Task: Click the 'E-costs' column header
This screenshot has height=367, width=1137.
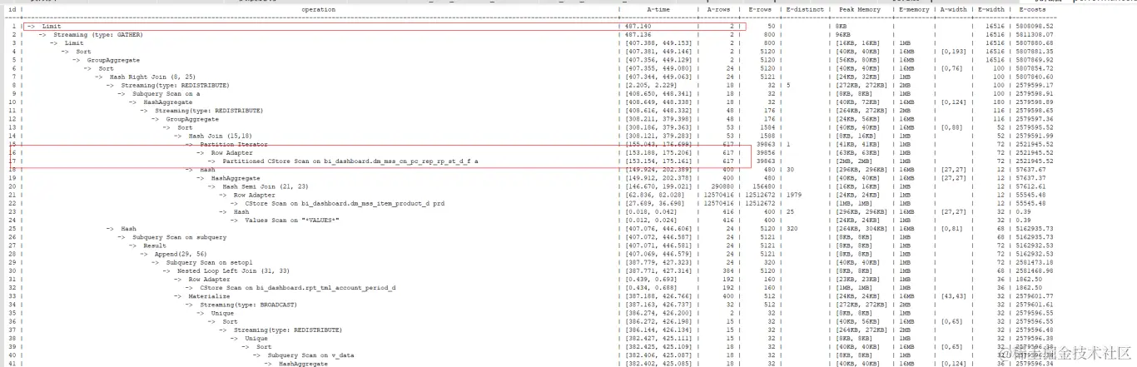Action: (1031, 9)
